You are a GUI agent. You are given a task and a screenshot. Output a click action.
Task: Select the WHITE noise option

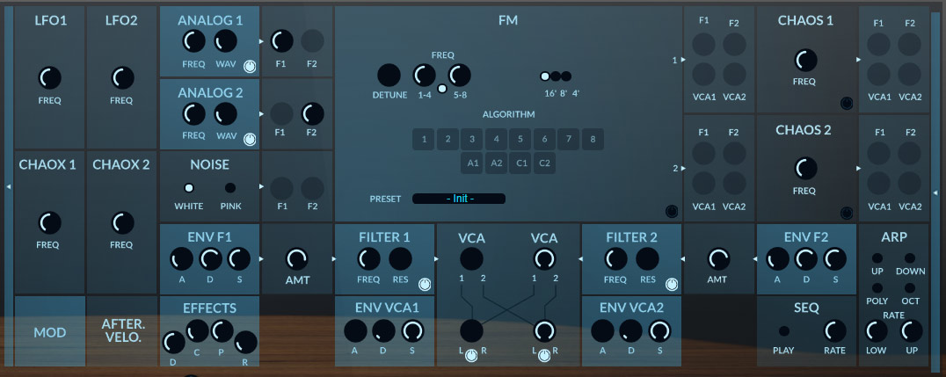click(188, 188)
